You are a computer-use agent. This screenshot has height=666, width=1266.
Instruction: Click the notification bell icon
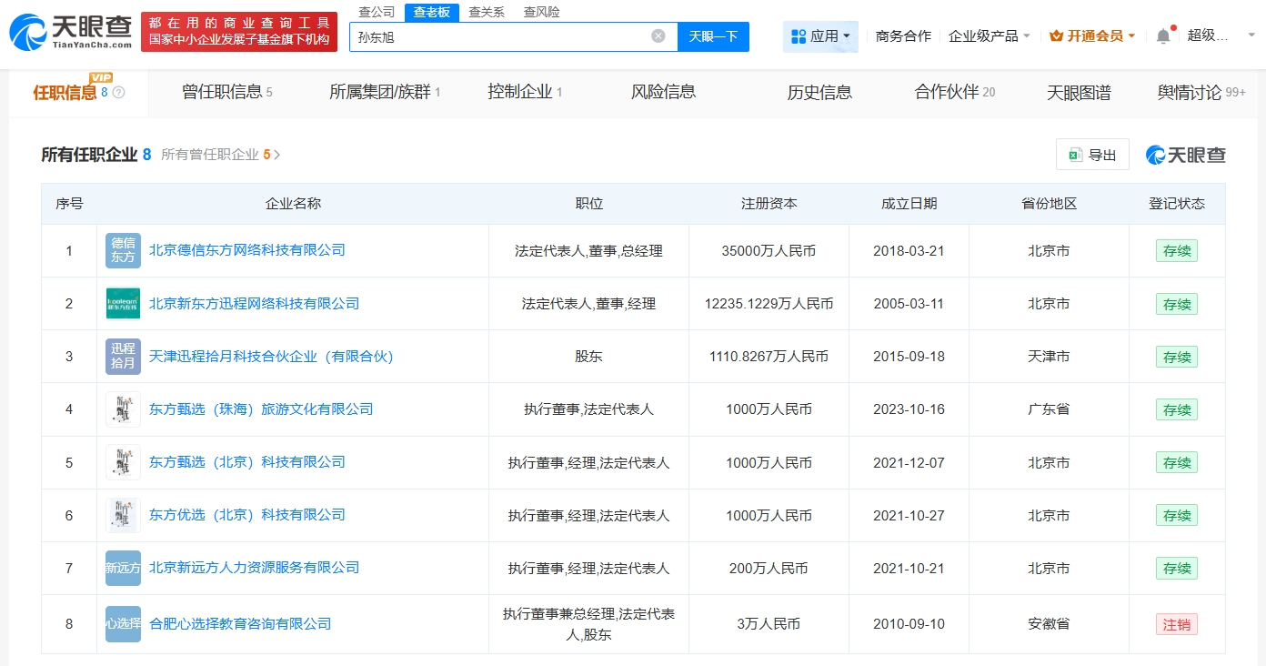pyautogui.click(x=1163, y=36)
